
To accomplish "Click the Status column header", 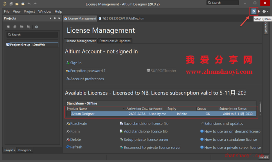I will click(208, 109).
